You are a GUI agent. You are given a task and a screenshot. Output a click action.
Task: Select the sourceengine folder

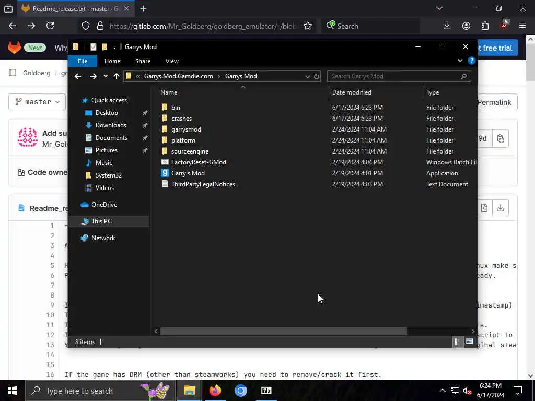pos(190,151)
